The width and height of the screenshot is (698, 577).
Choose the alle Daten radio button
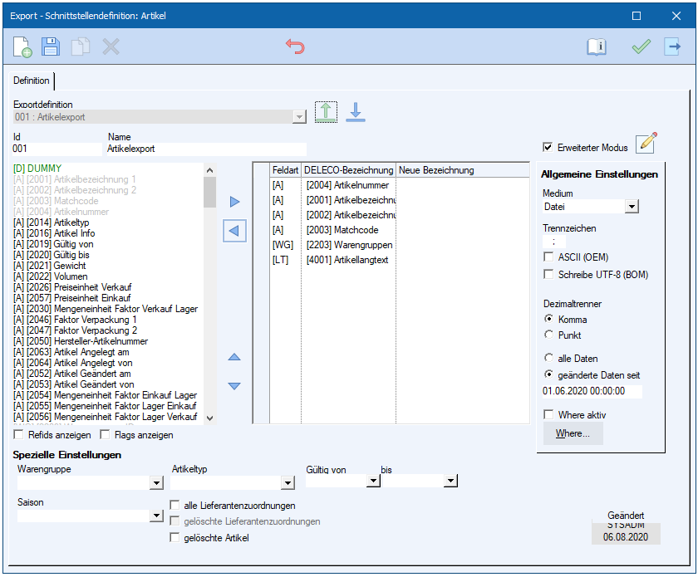pyautogui.click(x=548, y=359)
